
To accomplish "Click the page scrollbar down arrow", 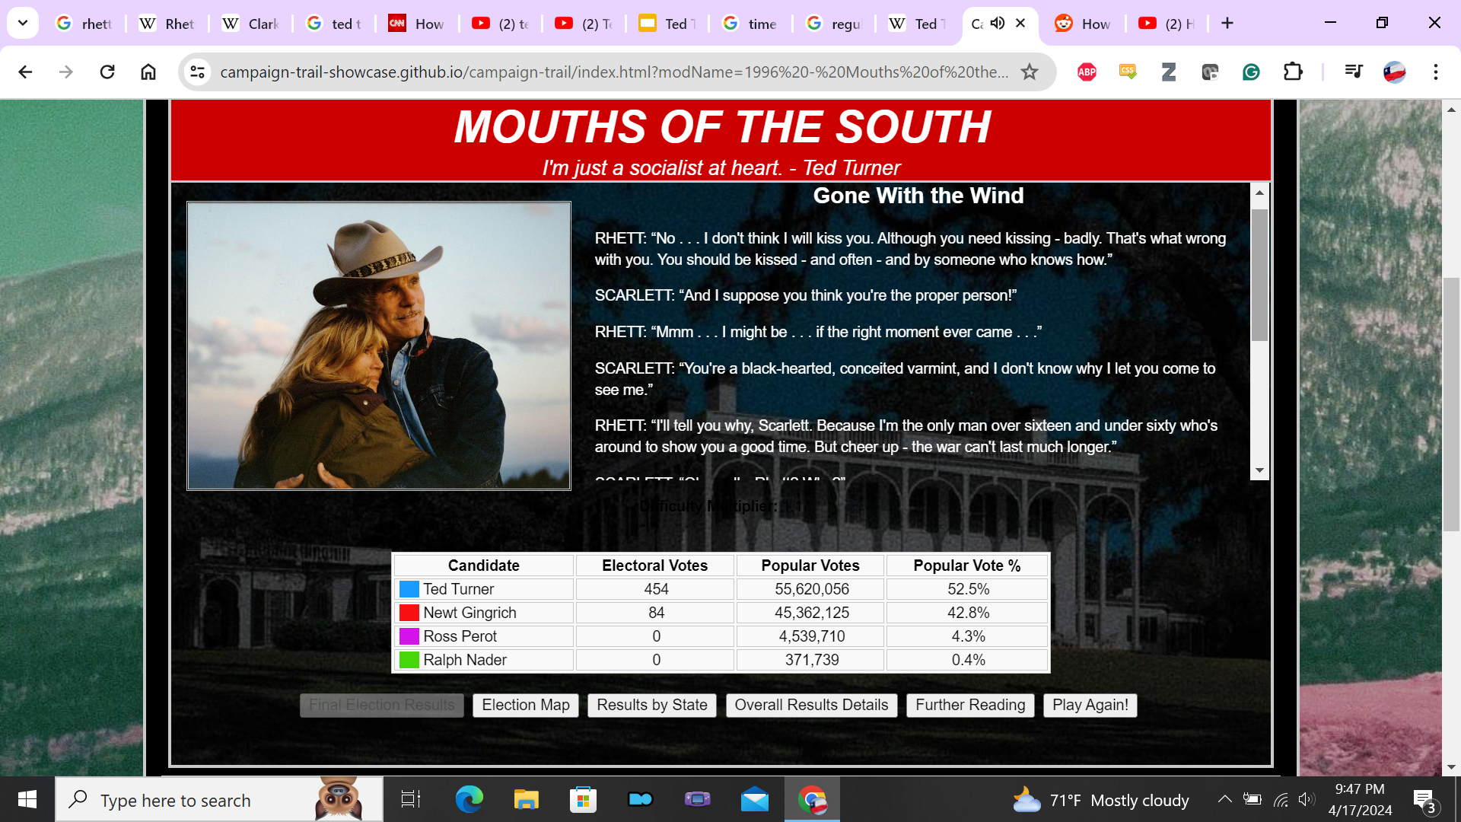I will point(1451,767).
